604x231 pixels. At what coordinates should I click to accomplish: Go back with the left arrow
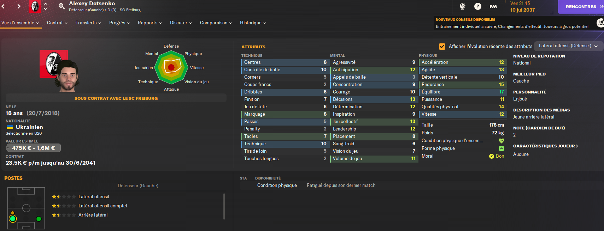coord(4,6)
